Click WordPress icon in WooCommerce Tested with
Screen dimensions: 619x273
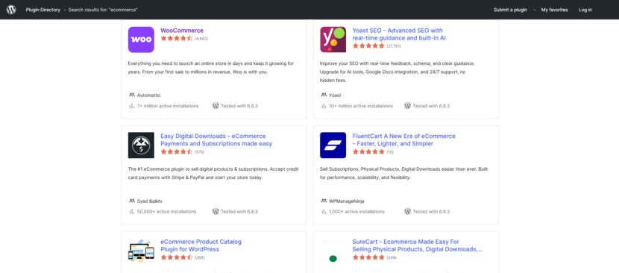click(x=216, y=106)
